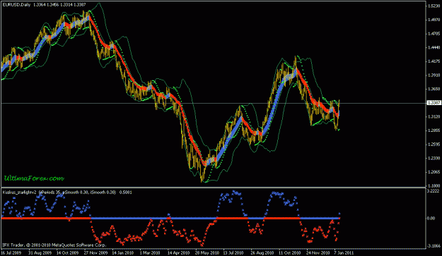442x256 pixels.
Task: Click the 0.00 indicator scale value
Action: click(431, 219)
